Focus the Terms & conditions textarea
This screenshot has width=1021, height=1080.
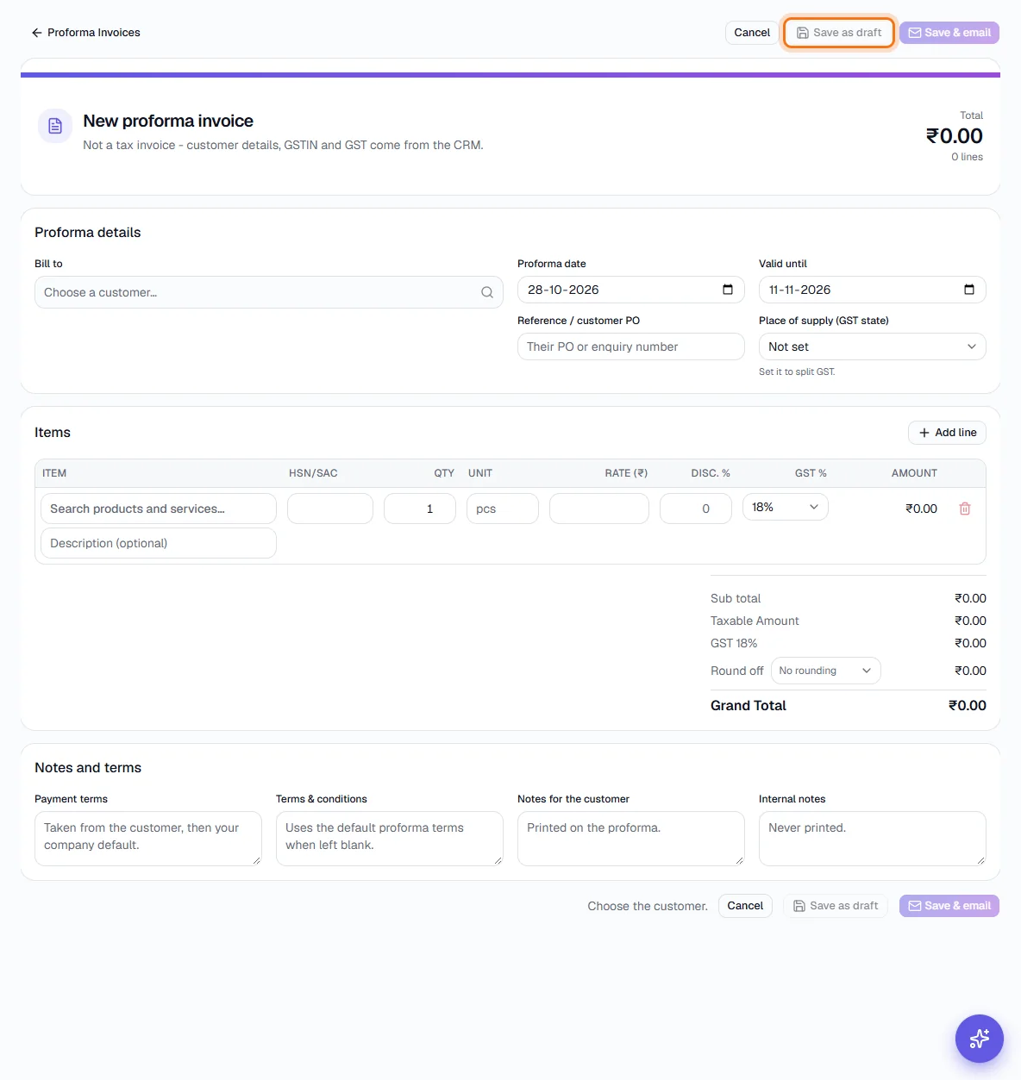(390, 839)
